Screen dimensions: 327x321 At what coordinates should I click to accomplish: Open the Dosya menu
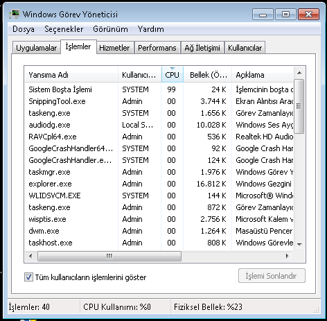coord(24,29)
